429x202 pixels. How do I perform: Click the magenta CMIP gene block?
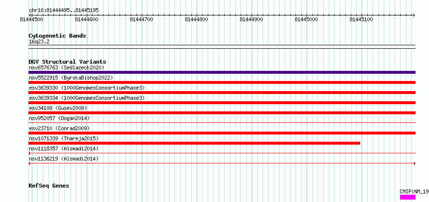[408, 197]
